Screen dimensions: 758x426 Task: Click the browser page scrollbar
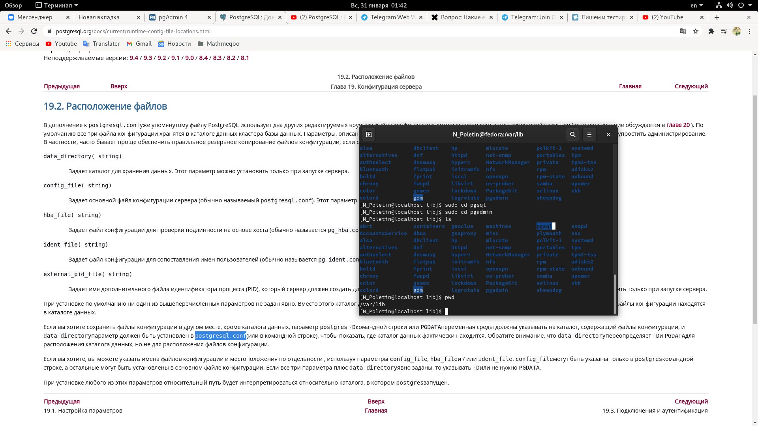pyautogui.click(x=755, y=209)
